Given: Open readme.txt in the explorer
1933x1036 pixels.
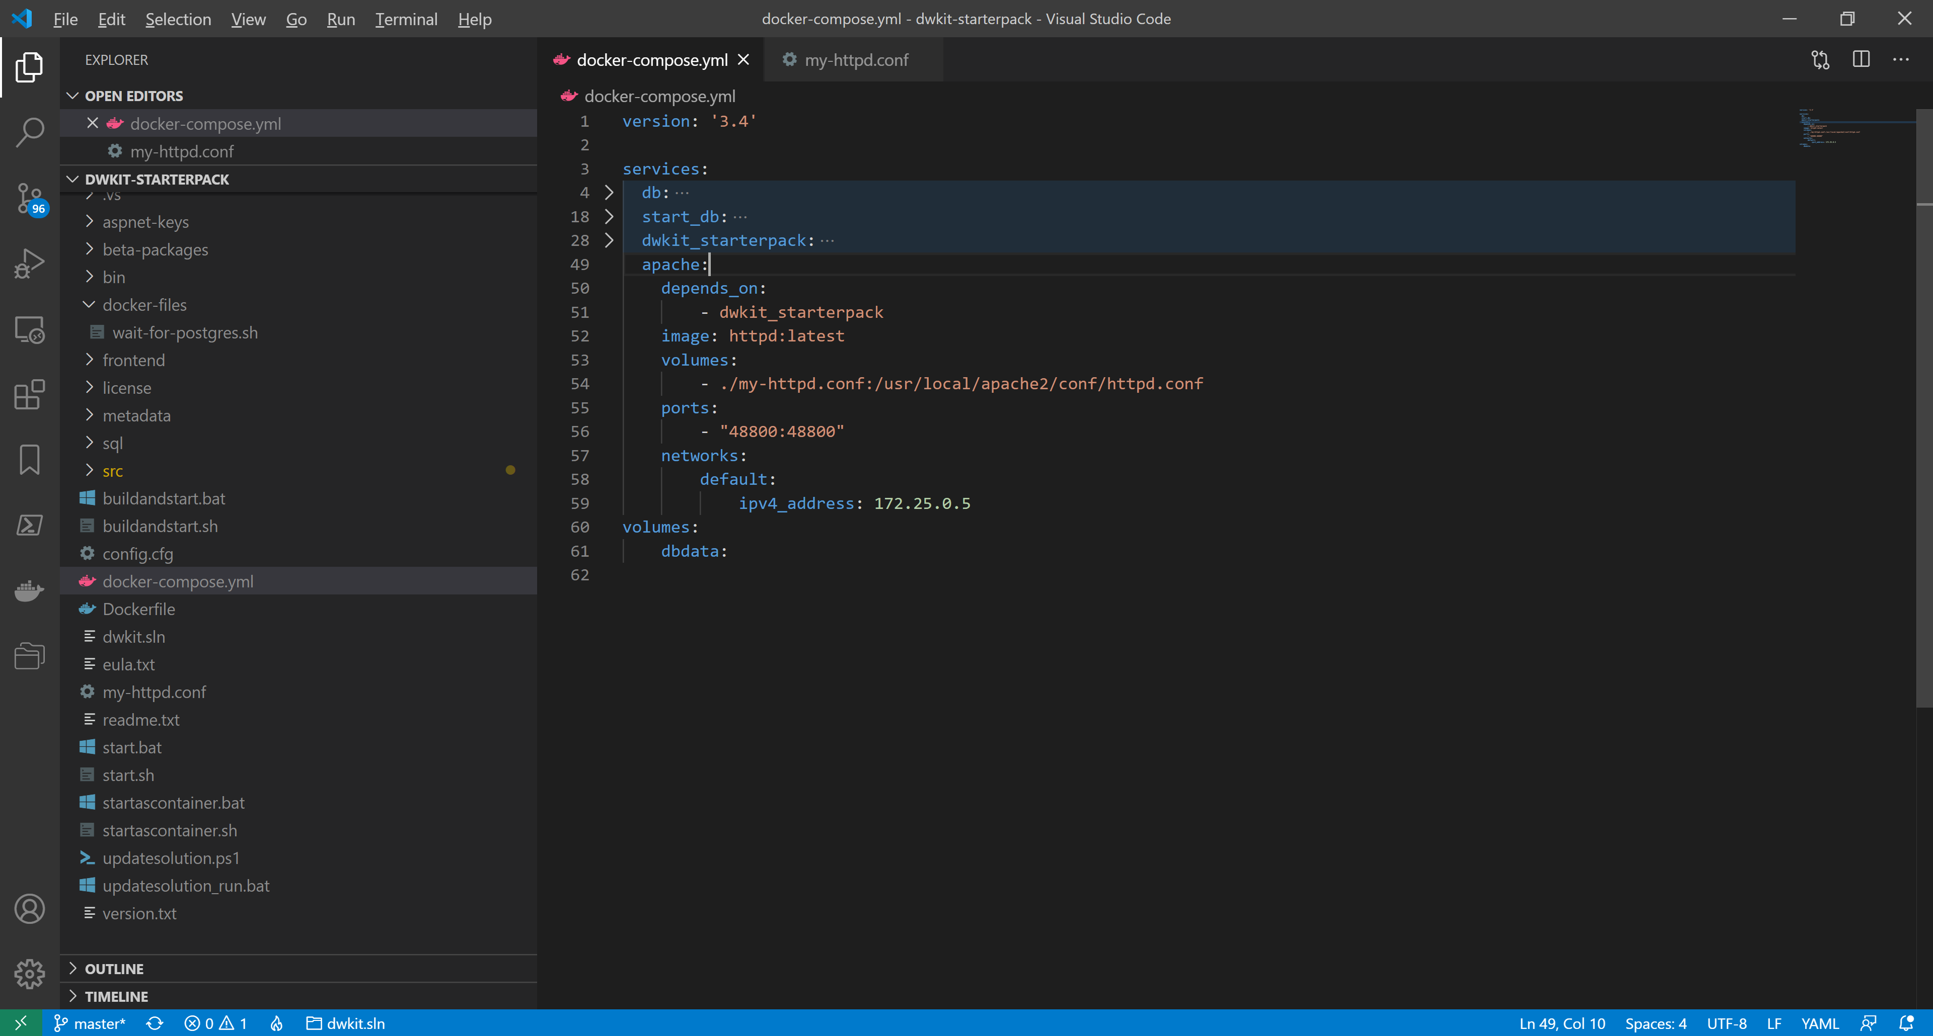Looking at the screenshot, I should [x=298, y=720].
